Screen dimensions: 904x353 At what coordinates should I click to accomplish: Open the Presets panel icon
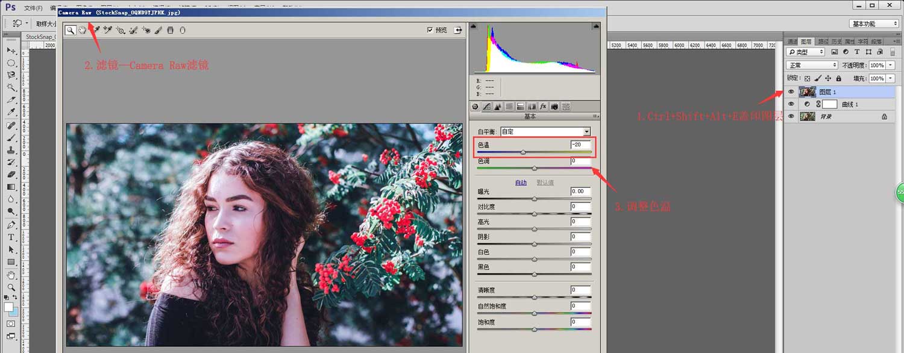point(566,106)
